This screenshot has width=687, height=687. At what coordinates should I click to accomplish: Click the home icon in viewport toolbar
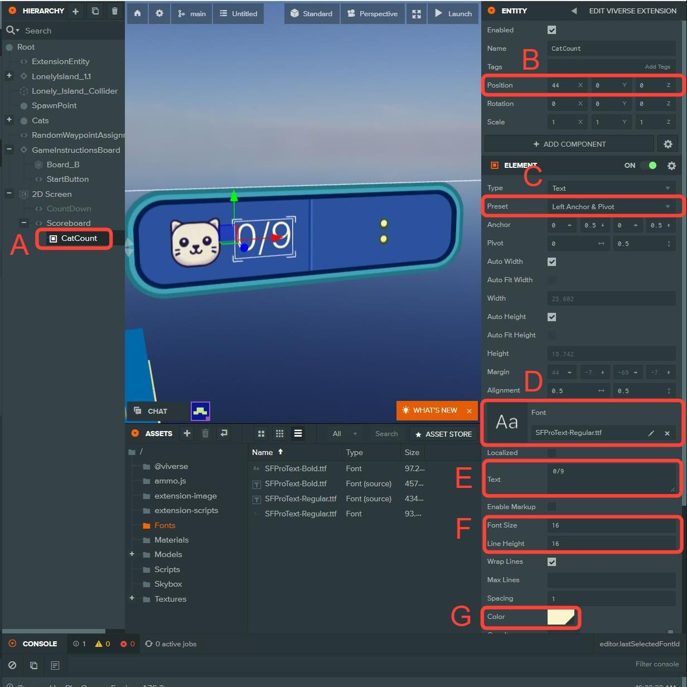[x=137, y=13]
